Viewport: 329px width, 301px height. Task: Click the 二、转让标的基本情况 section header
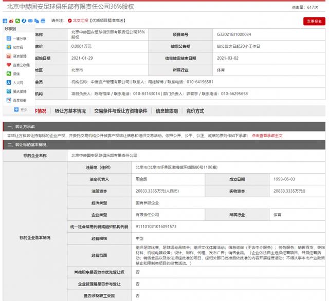click(164, 145)
